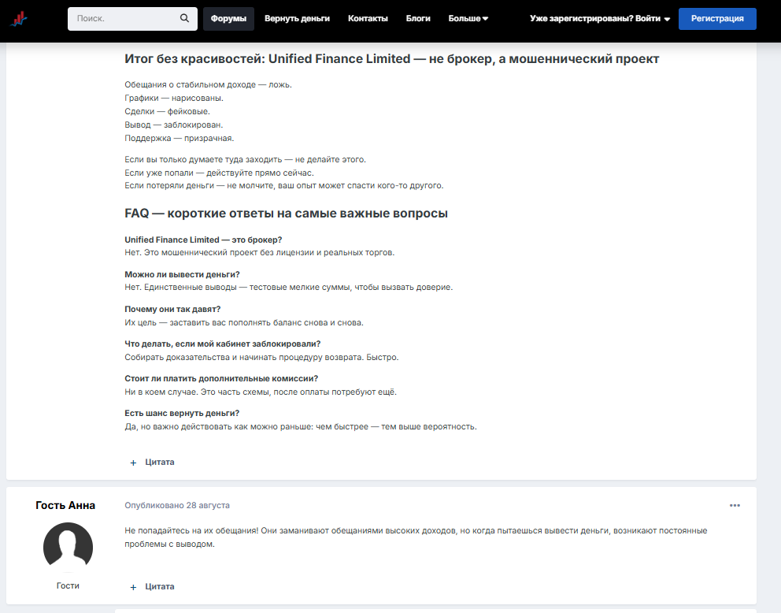Click the Опубликовано 28 августа timestamp link
Image resolution: width=781 pixels, height=613 pixels.
(x=177, y=505)
